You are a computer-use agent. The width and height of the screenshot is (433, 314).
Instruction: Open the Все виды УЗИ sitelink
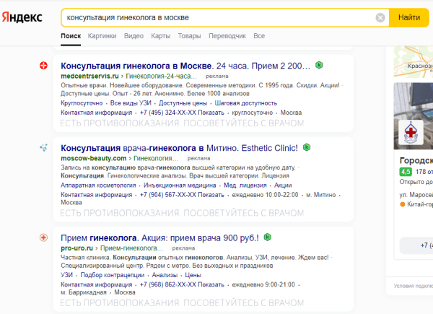[131, 103]
